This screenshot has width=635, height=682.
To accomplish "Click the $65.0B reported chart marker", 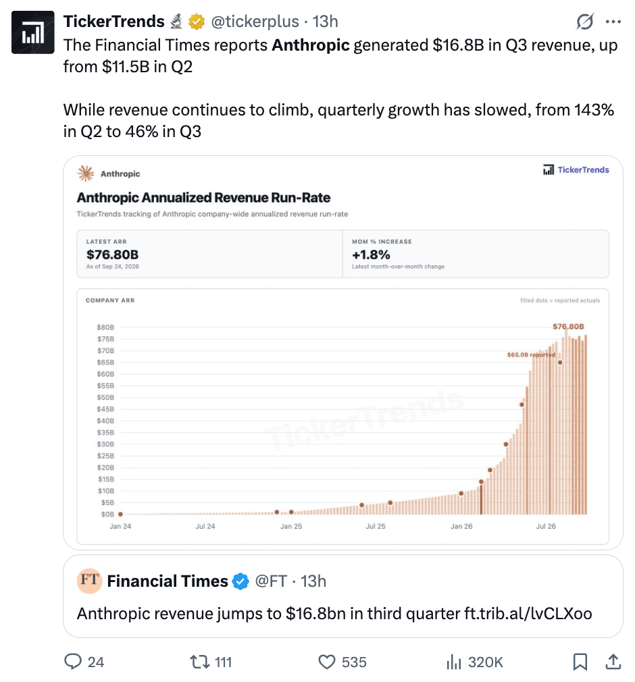I will (560, 363).
